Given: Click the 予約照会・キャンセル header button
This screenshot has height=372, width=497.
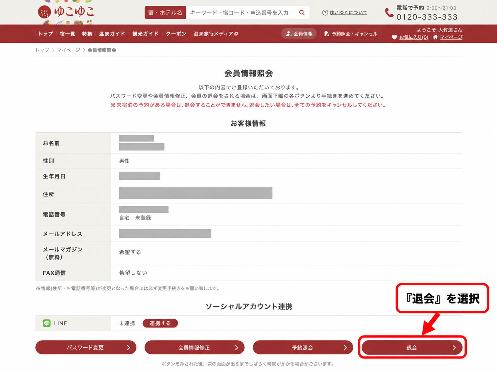Looking at the screenshot, I should [x=350, y=34].
